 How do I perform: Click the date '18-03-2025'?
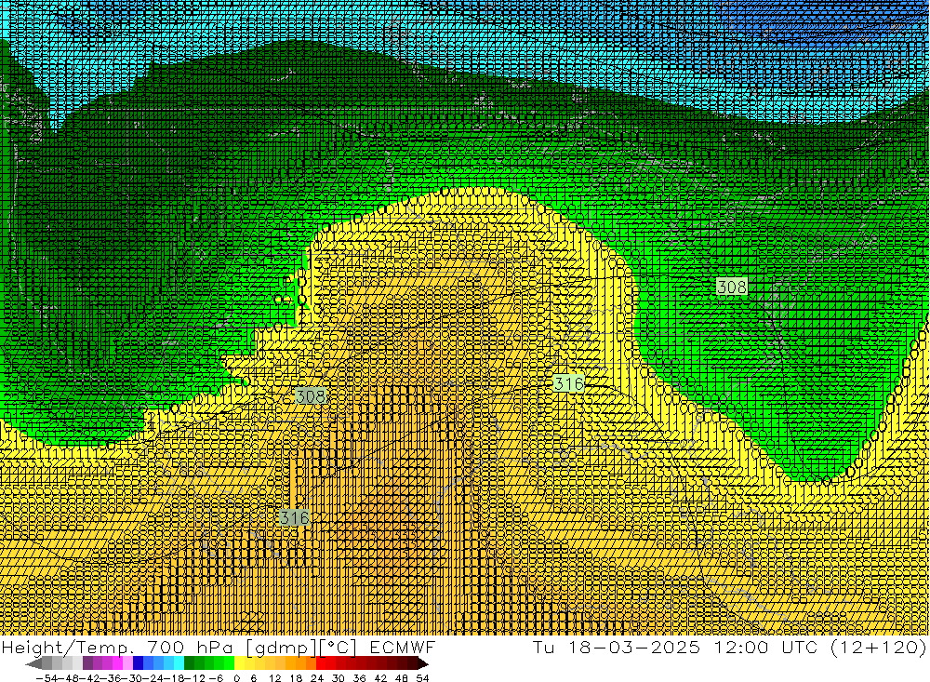coord(634,648)
